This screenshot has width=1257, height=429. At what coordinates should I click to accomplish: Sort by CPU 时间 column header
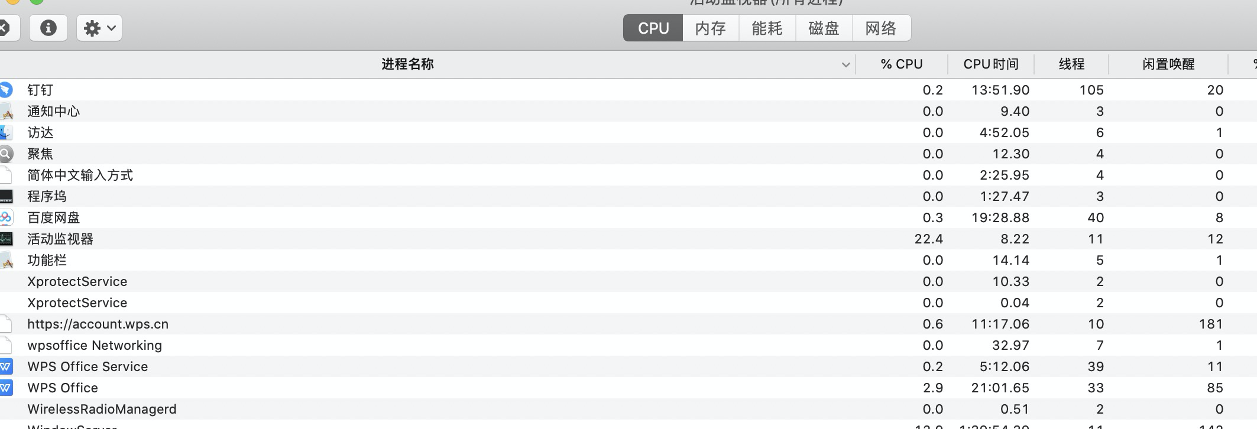(x=990, y=64)
